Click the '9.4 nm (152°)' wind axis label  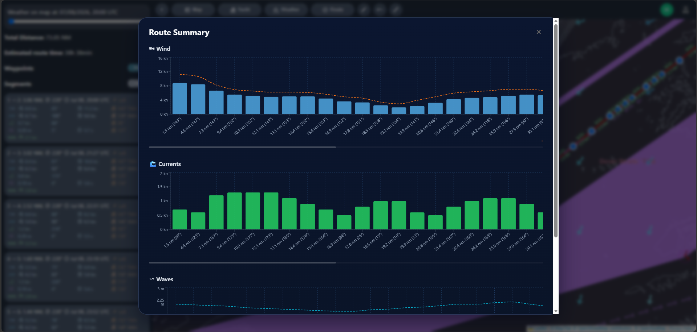227,126
